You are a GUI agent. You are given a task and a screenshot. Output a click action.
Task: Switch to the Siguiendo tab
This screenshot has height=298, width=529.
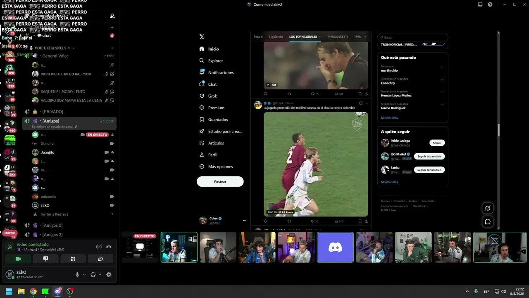tap(276, 37)
